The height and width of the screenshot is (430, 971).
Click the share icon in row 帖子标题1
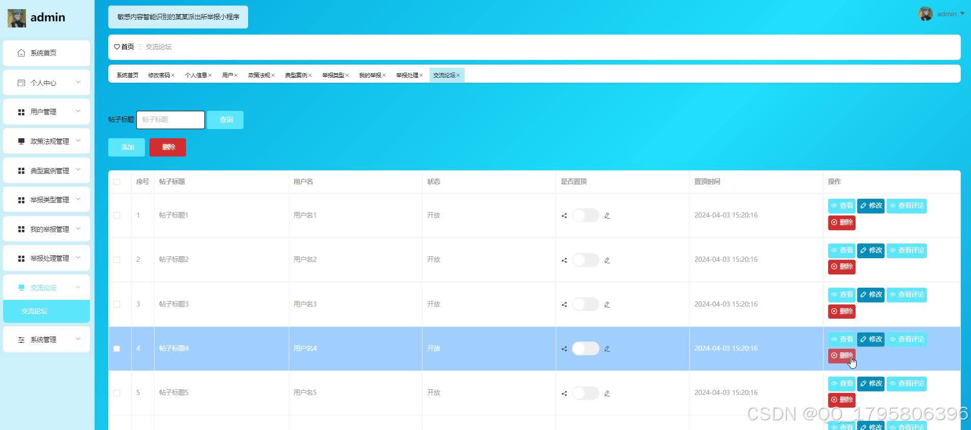coord(564,216)
